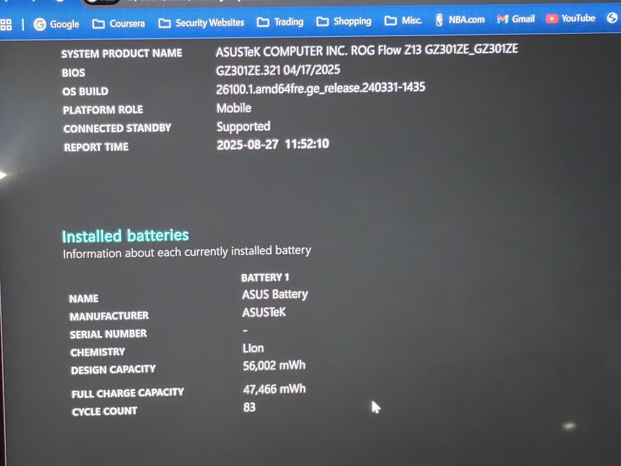621x466 pixels.
Task: Click the CYCLE COUNT row label
Action: point(105,412)
